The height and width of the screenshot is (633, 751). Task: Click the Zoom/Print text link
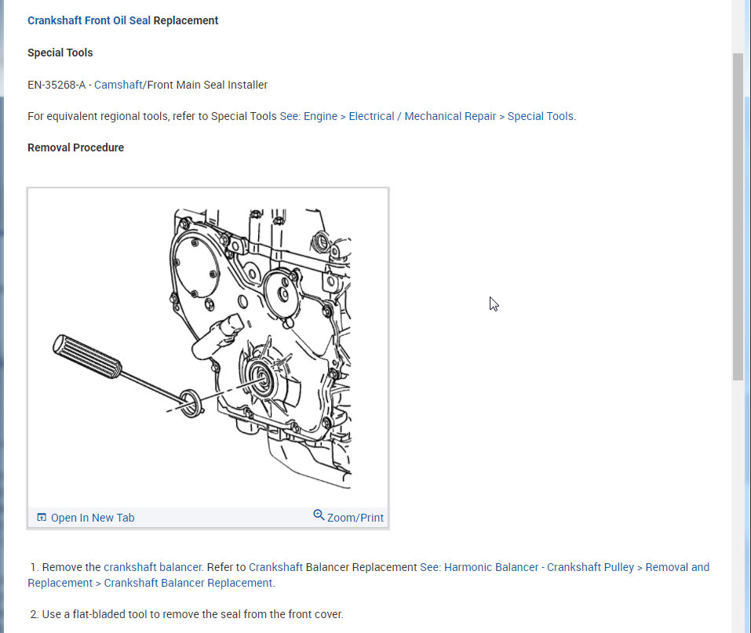(355, 518)
